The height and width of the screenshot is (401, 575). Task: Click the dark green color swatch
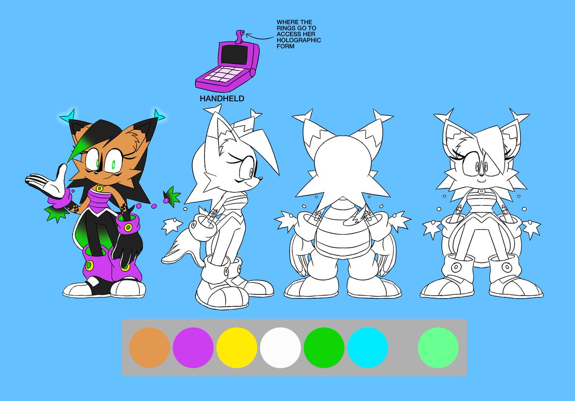324,347
